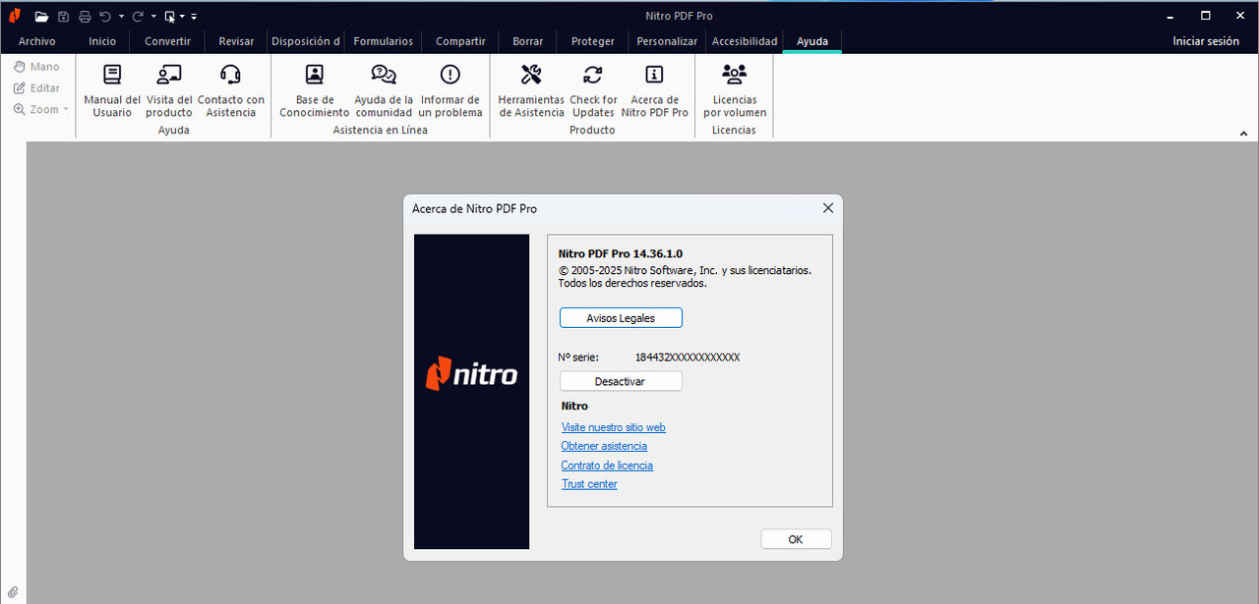The image size is (1259, 604).
Task: Click Informar de un problema
Action: pyautogui.click(x=450, y=90)
